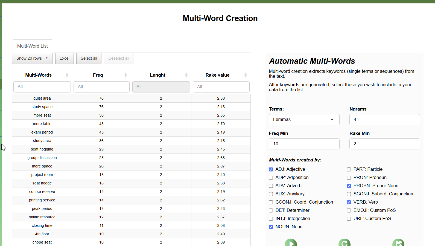The image size is (435, 246).
Task: Select the 'closing time' row
Action: (131, 225)
